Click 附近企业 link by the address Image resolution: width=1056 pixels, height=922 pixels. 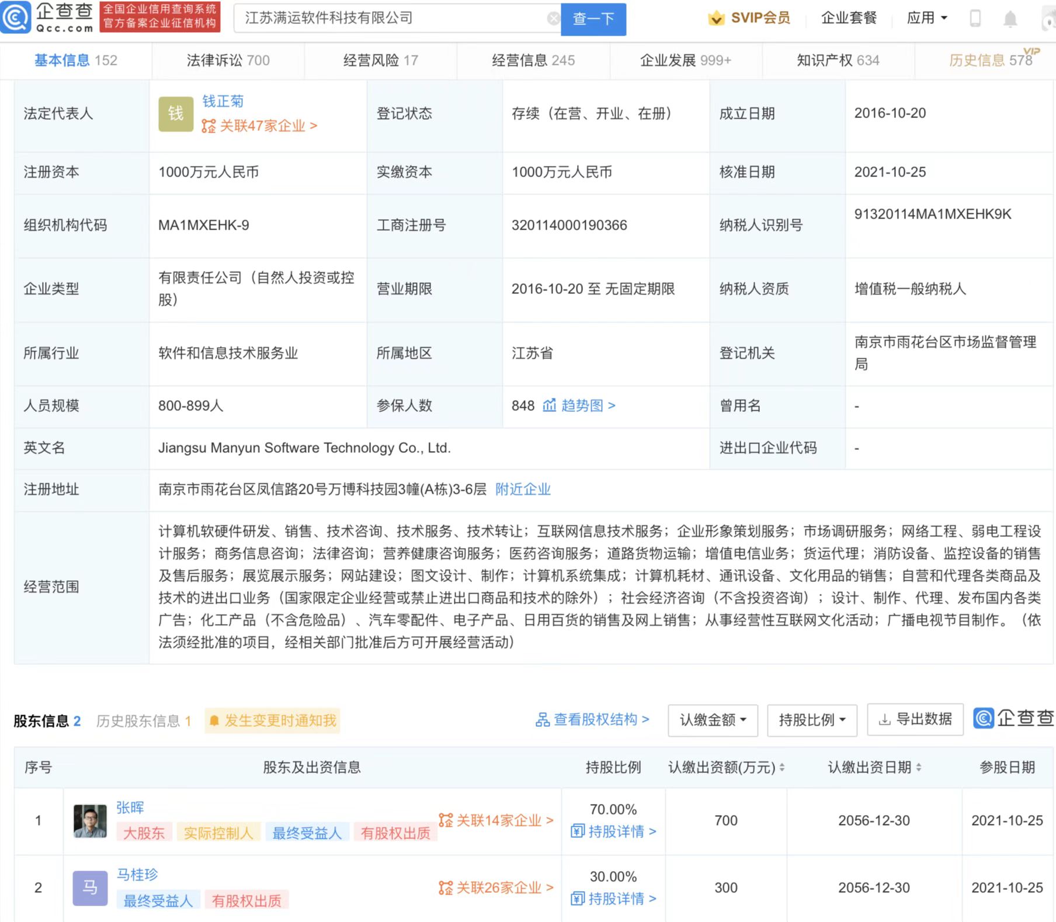tap(523, 489)
